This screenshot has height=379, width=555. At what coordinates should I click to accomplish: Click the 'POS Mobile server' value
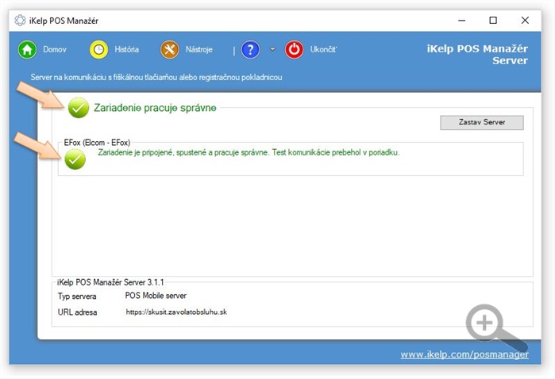coord(156,296)
